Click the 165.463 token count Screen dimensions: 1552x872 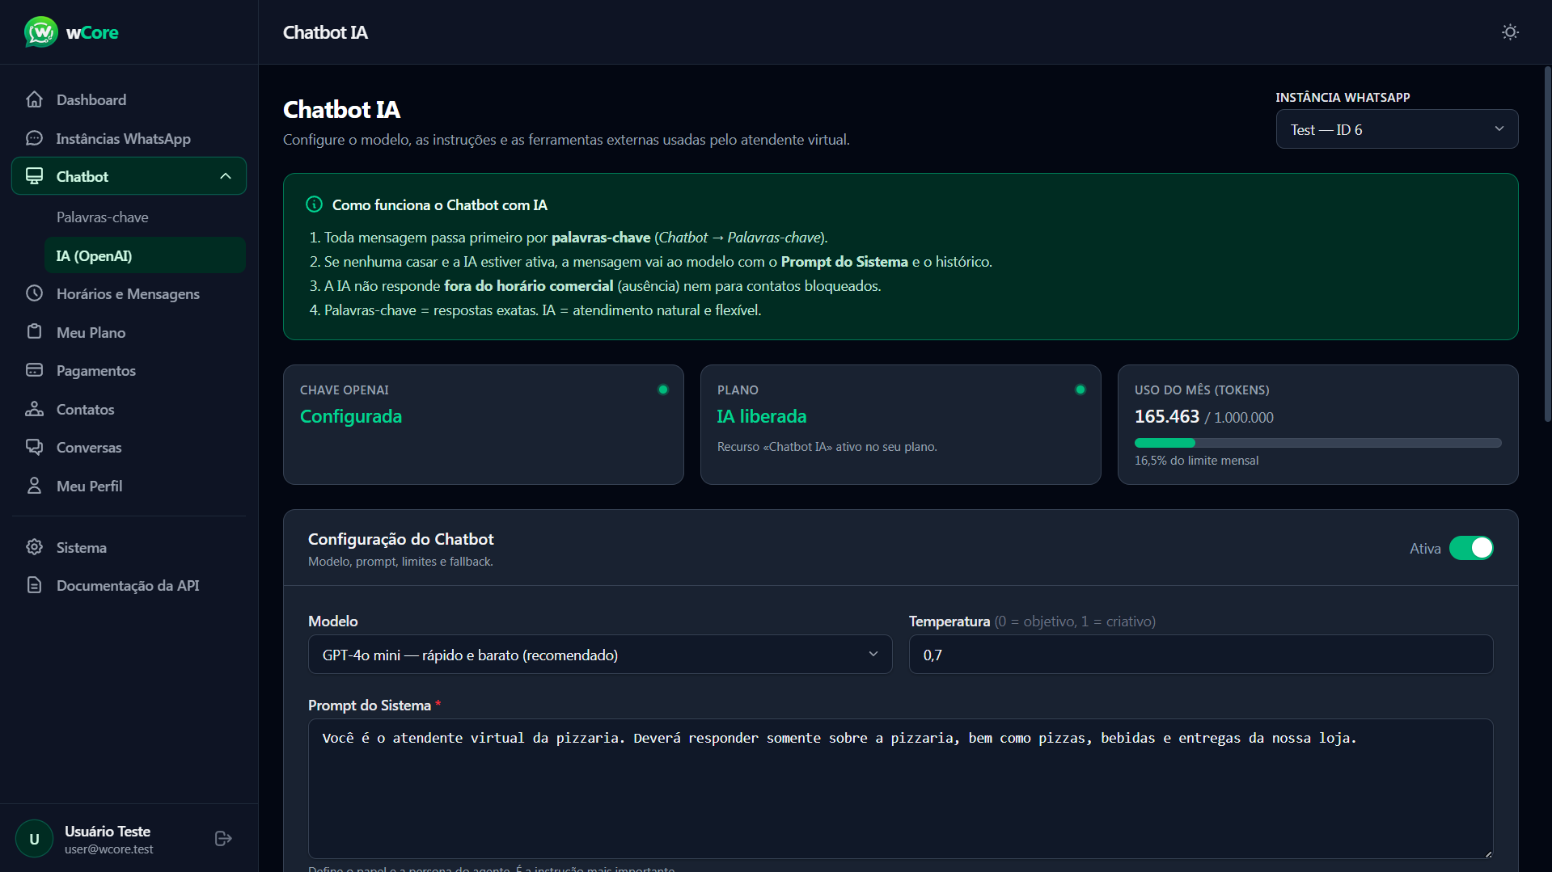(1167, 416)
